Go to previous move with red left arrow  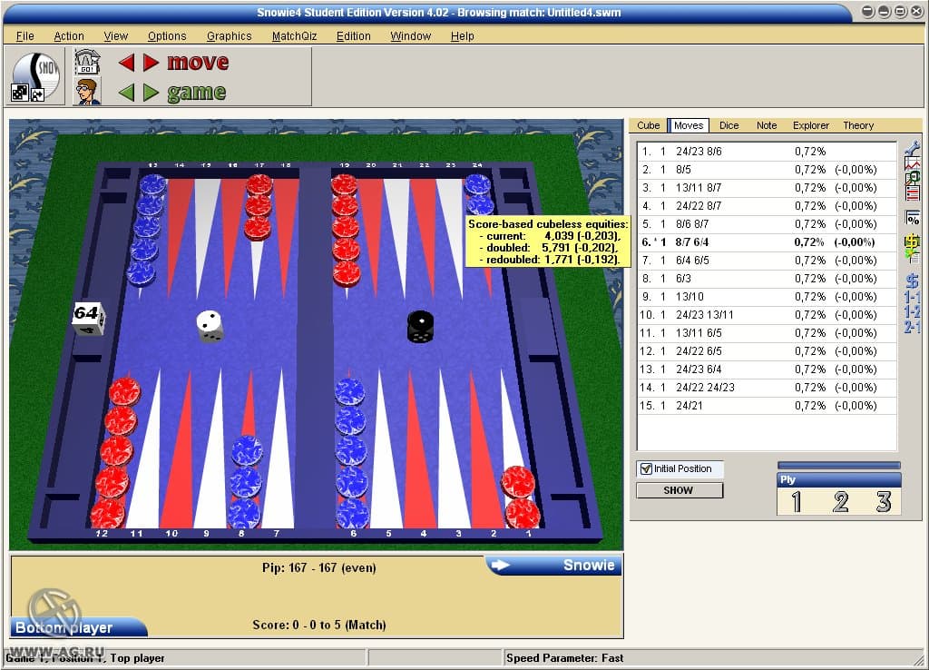point(126,63)
